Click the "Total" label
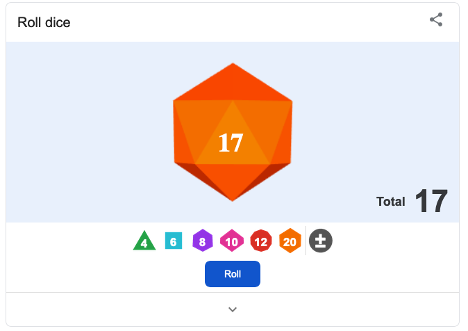Image resolution: width=468 pixels, height=331 pixels. [390, 202]
